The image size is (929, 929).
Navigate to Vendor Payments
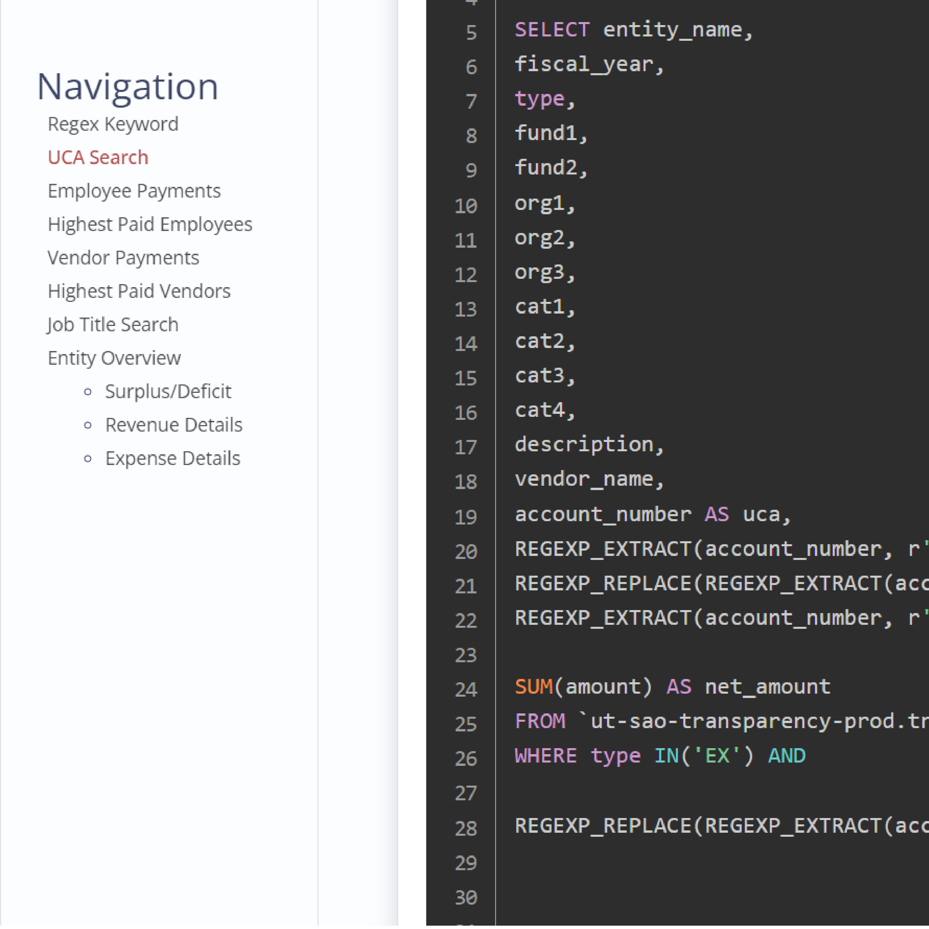123,258
